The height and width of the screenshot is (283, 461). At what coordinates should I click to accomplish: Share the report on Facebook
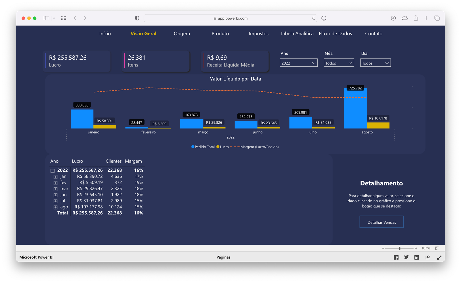tap(396, 257)
